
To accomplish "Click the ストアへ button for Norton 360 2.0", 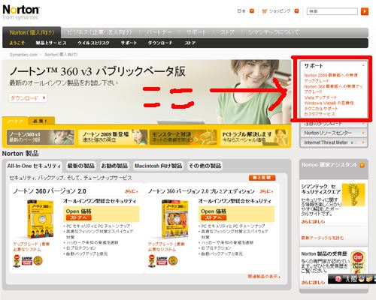I will tap(78, 217).
